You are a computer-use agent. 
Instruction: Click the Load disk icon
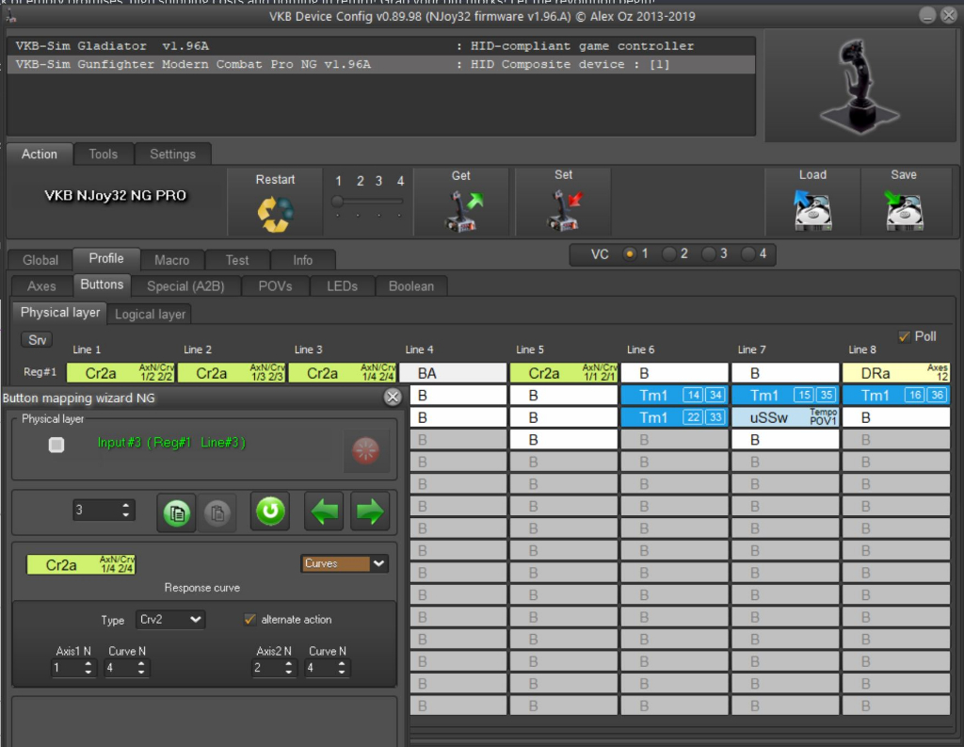point(812,210)
